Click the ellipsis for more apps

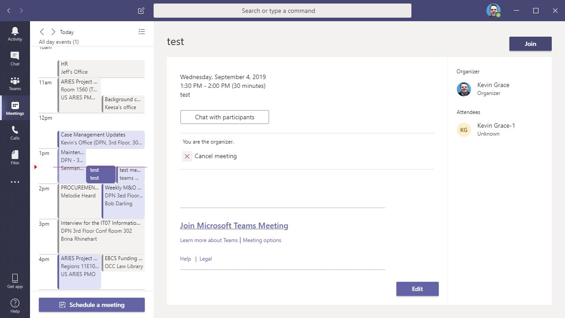point(15,182)
